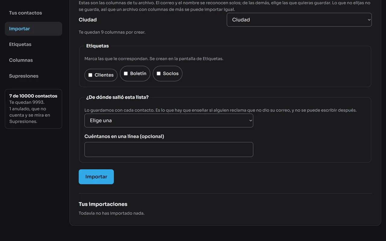Click the 'Cuéntanos en una línea (opcional)' label
This screenshot has width=386, height=241.
point(124,136)
